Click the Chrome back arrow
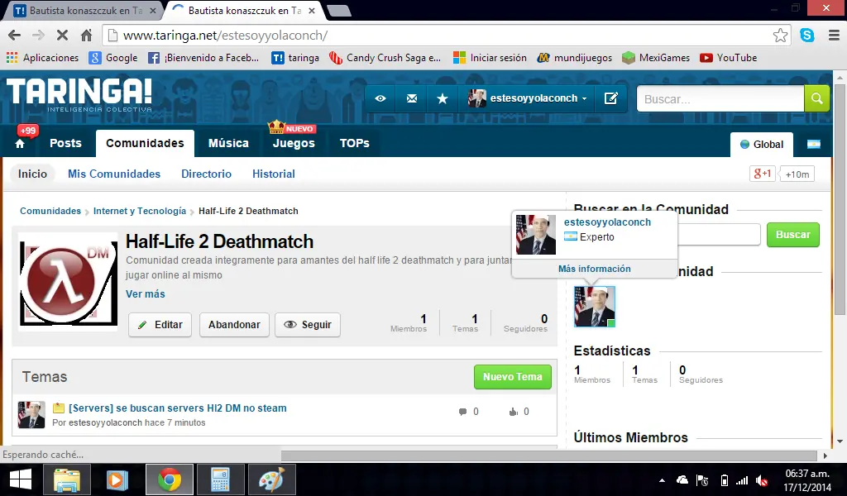Screen dimensions: 847x496 15,36
